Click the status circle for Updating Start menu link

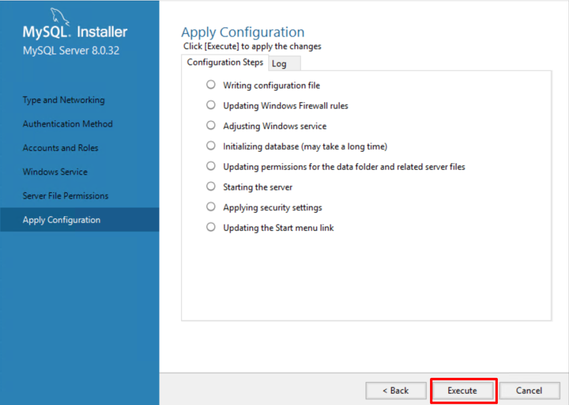click(x=211, y=227)
